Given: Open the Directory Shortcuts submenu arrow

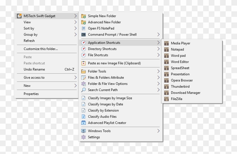Looking at the screenshot, I should [158, 49].
